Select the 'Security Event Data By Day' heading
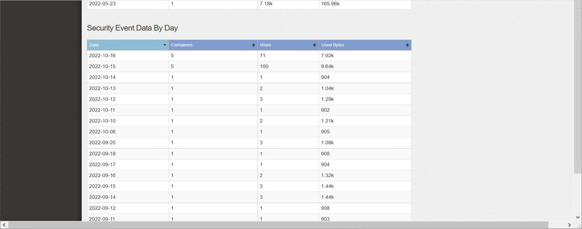This screenshot has width=582, height=229. point(132,28)
